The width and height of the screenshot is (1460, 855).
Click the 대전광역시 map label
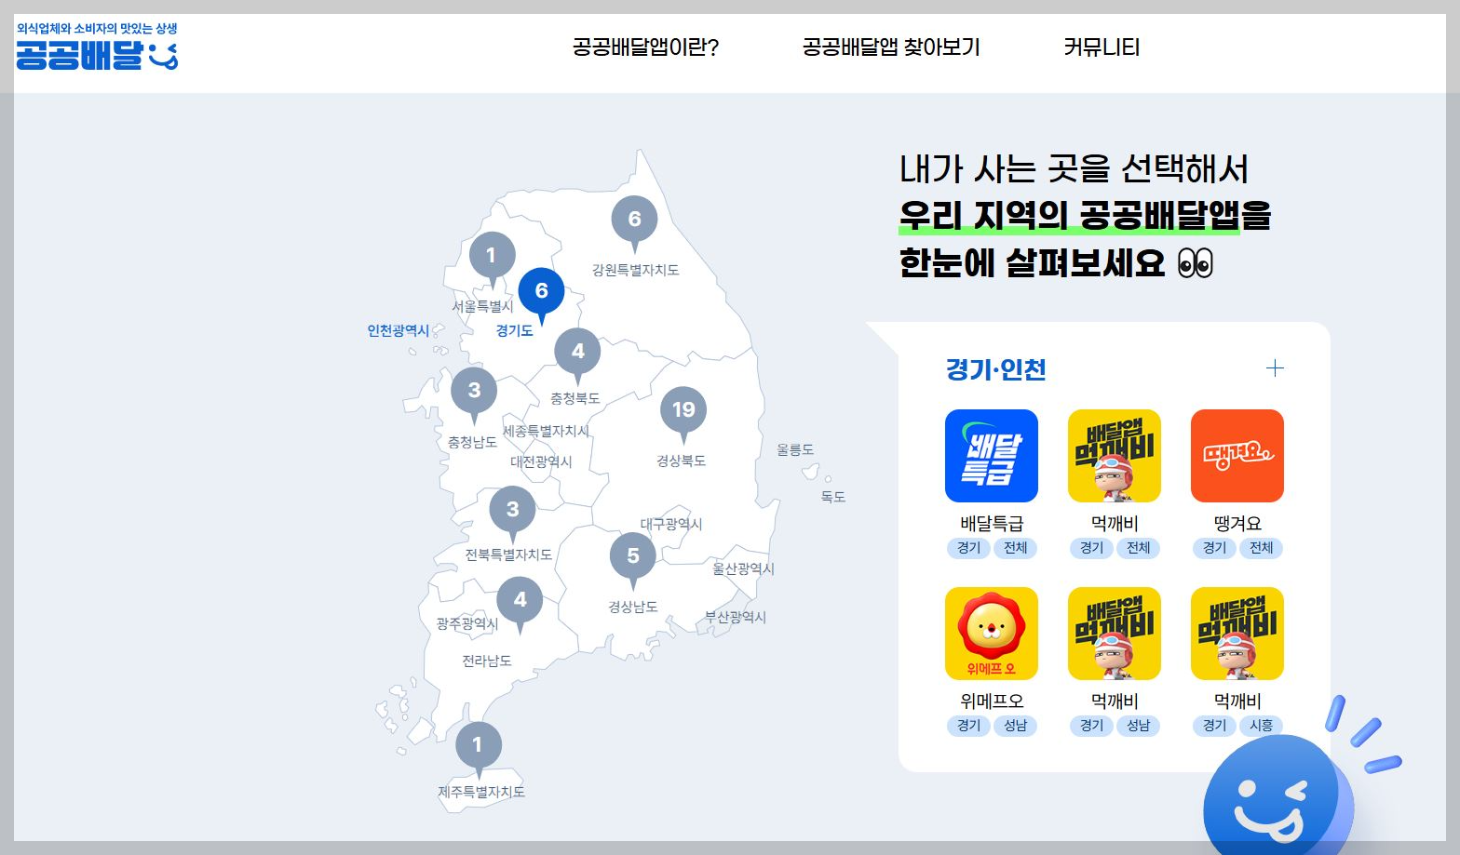541,461
